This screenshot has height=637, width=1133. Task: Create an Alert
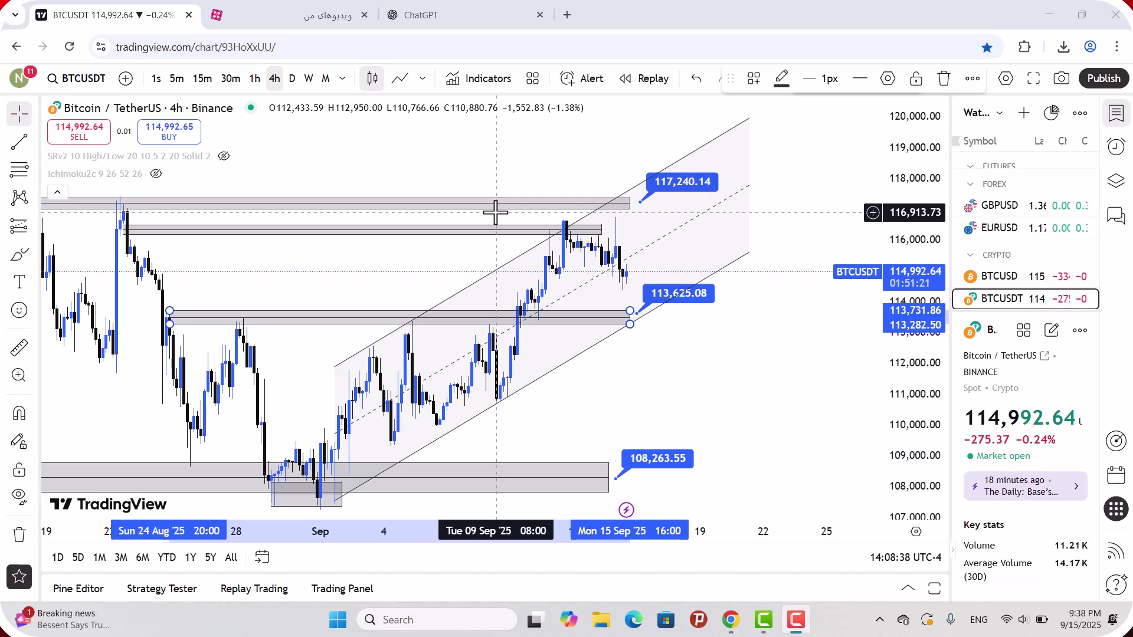[x=581, y=78]
